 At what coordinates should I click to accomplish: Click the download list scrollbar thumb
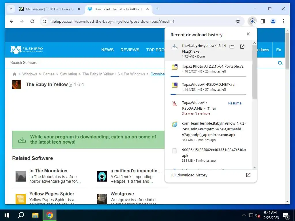pos(254,72)
